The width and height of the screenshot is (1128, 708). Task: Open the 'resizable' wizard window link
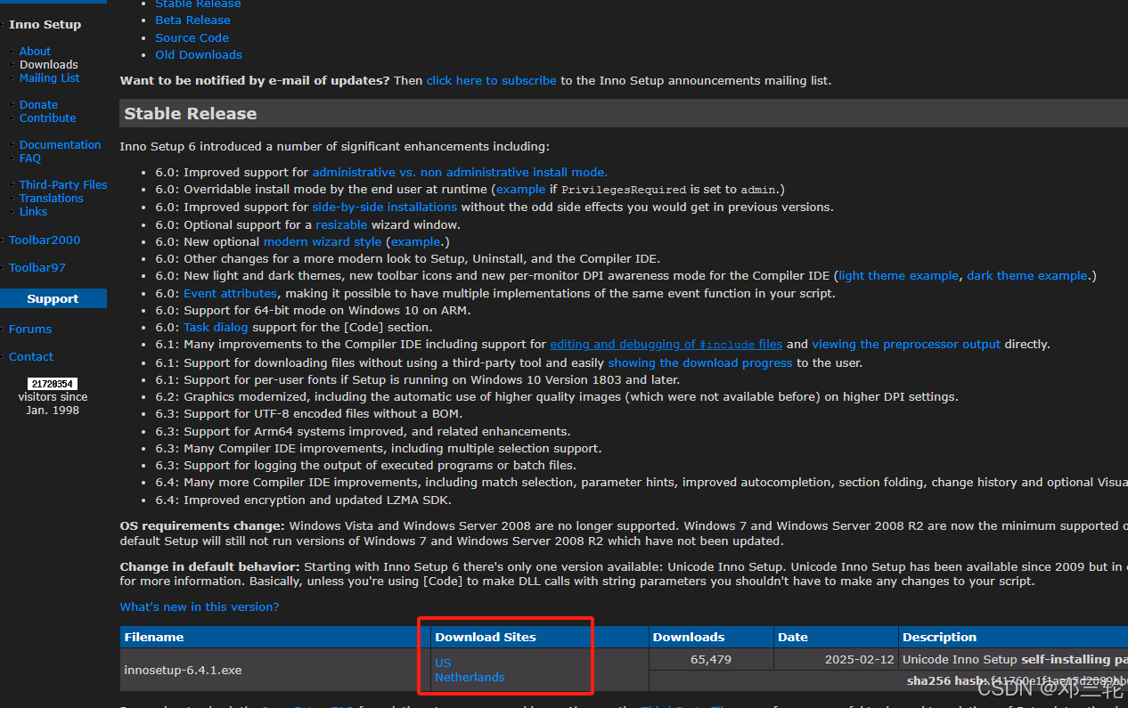[342, 224]
